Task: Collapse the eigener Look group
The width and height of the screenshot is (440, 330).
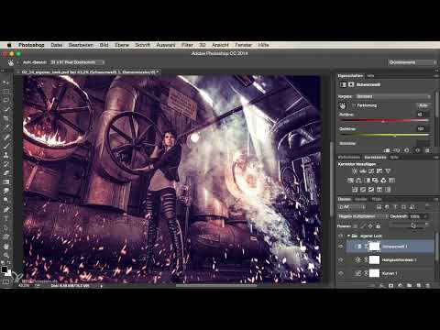Action: [348, 236]
